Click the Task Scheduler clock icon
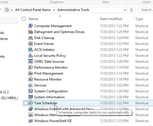The width and height of the screenshot is (153, 126). pyautogui.click(x=31, y=103)
